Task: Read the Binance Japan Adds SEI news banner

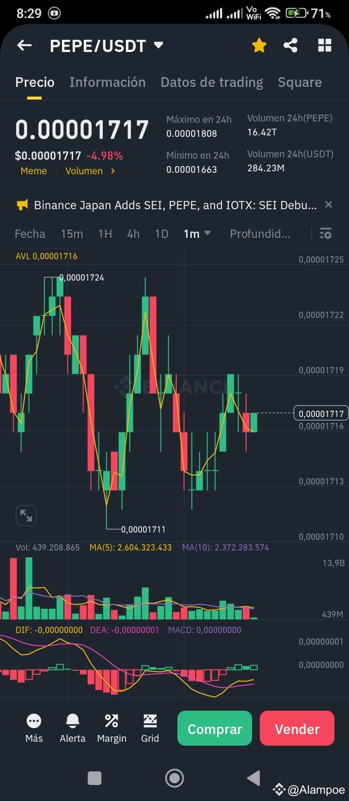Action: [175, 205]
